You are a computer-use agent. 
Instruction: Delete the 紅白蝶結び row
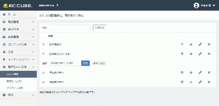click(x=209, y=44)
